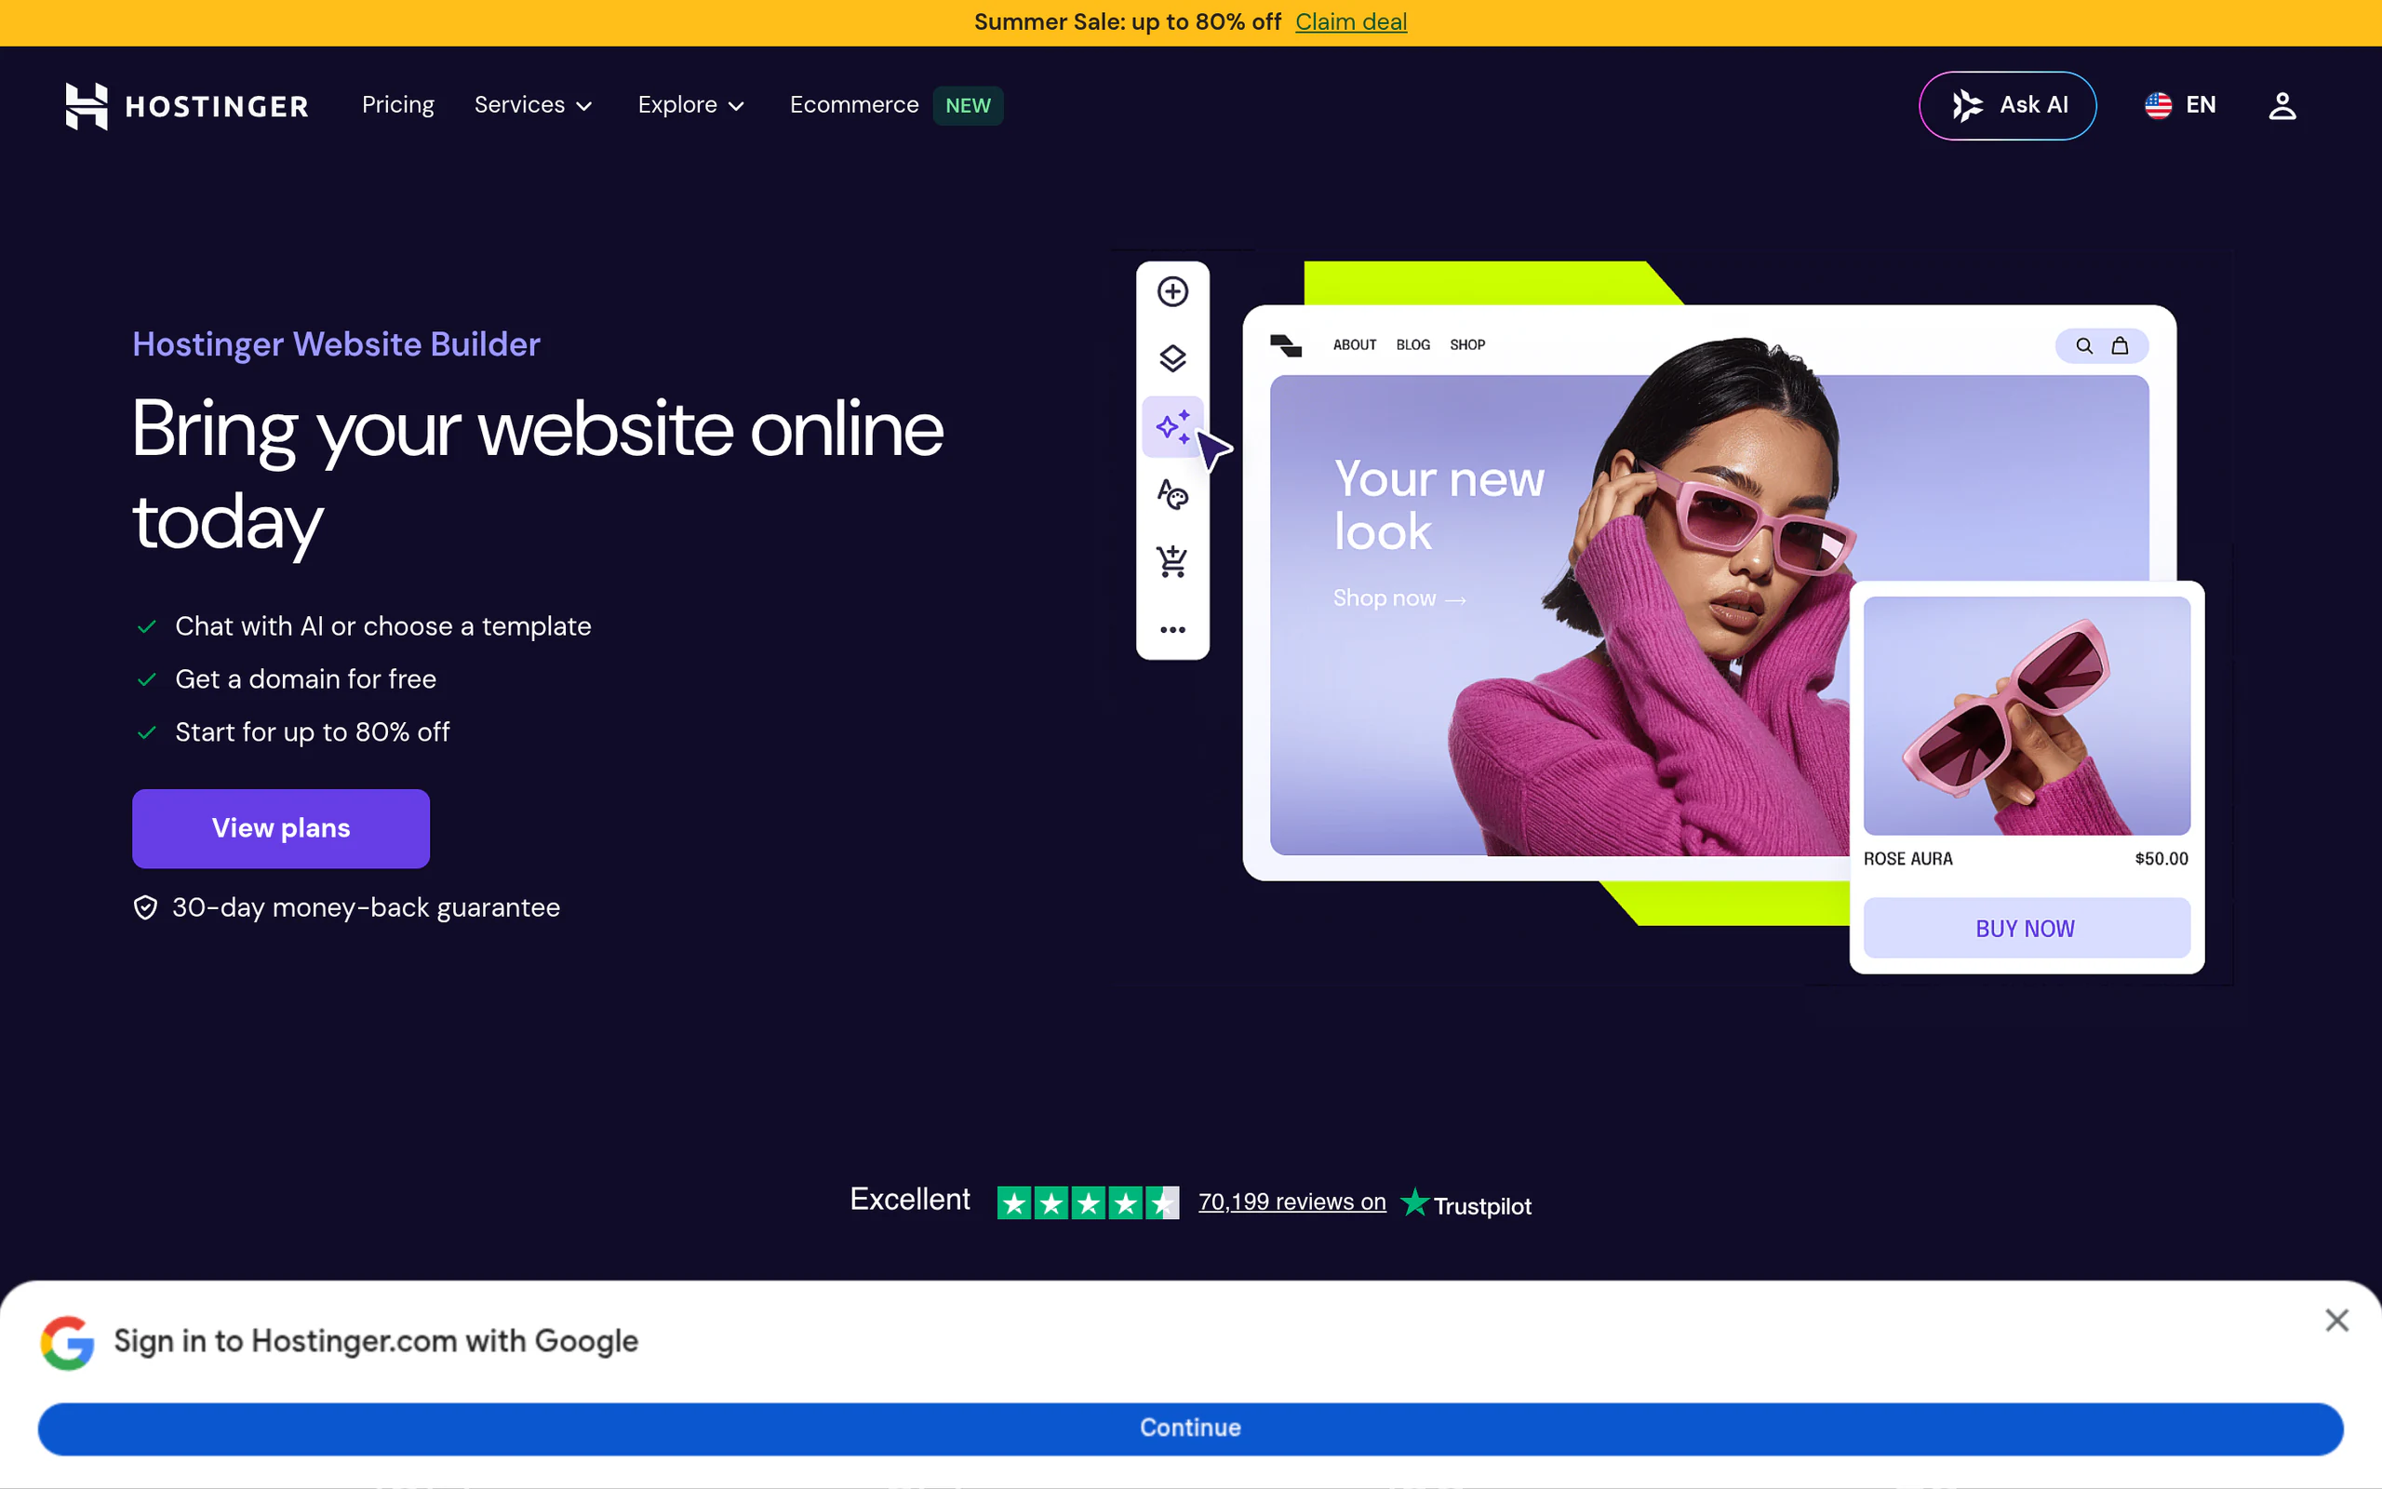Image resolution: width=2382 pixels, height=1489 pixels.
Task: Click the '30-day money-back guarantee' text
Action: coord(367,908)
